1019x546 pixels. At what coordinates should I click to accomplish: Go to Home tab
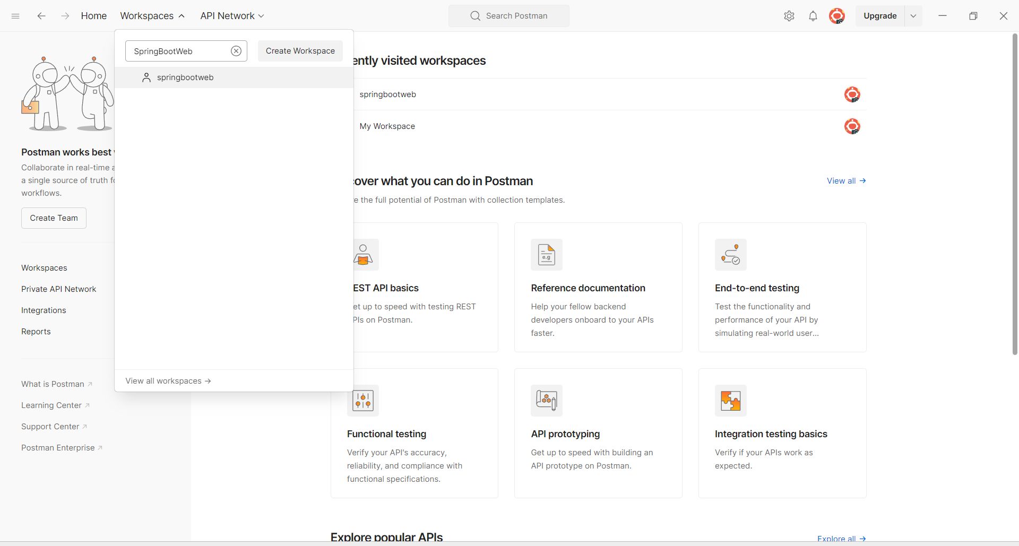[94, 16]
